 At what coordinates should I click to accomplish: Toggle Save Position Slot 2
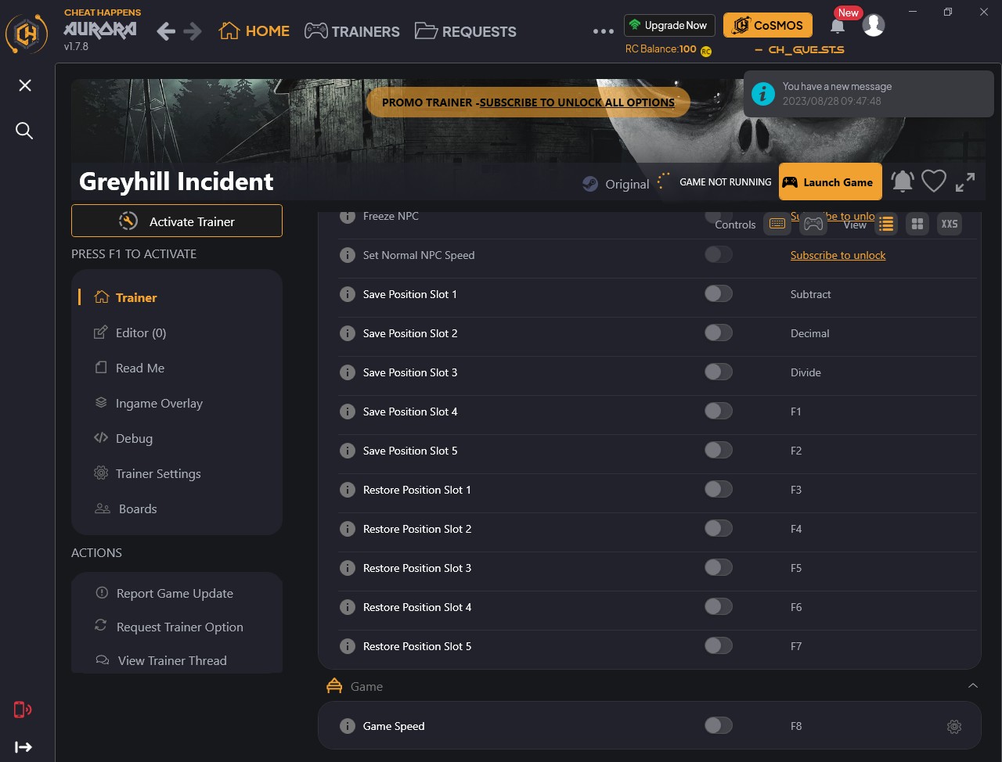pos(718,332)
